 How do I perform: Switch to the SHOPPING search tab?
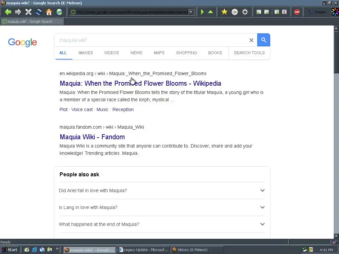(186, 53)
